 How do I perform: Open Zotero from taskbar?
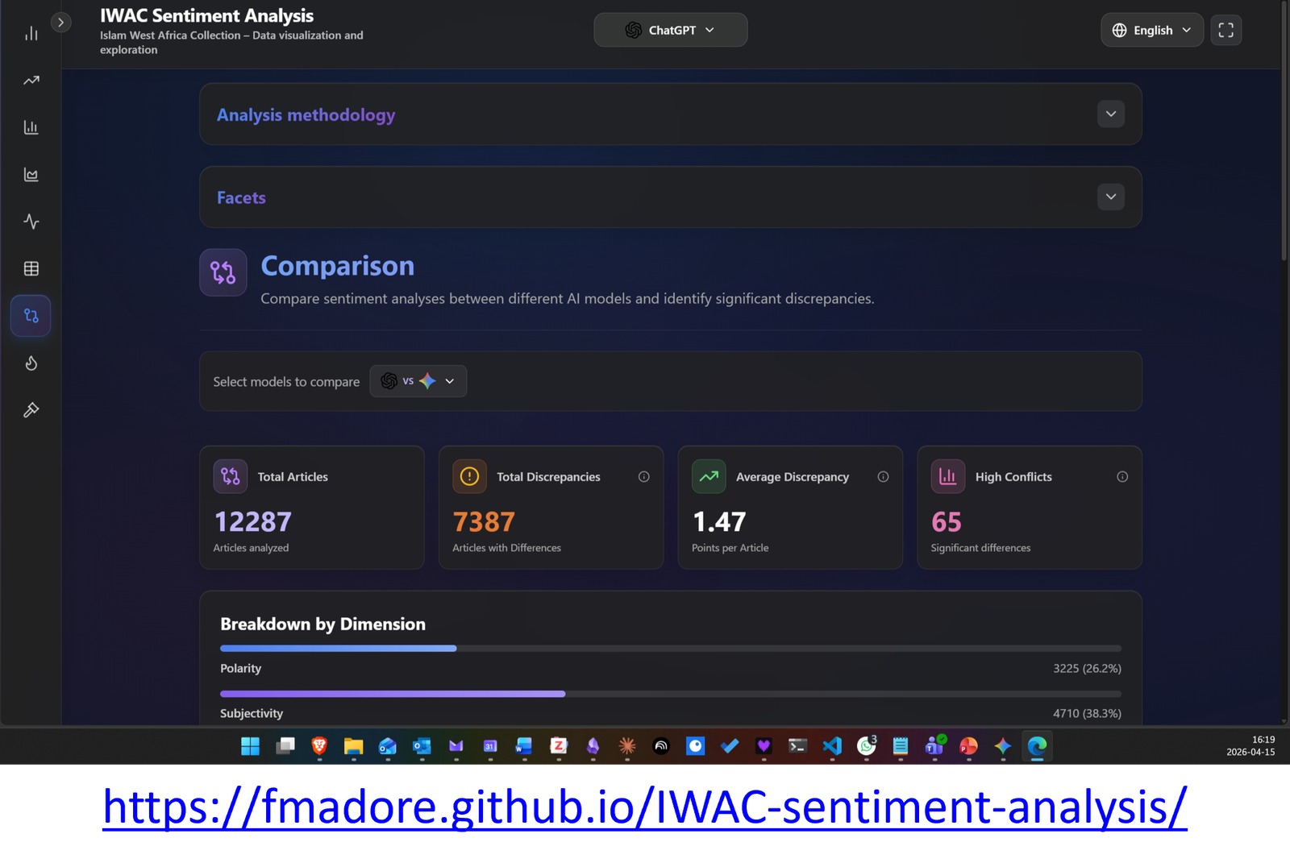(x=559, y=746)
